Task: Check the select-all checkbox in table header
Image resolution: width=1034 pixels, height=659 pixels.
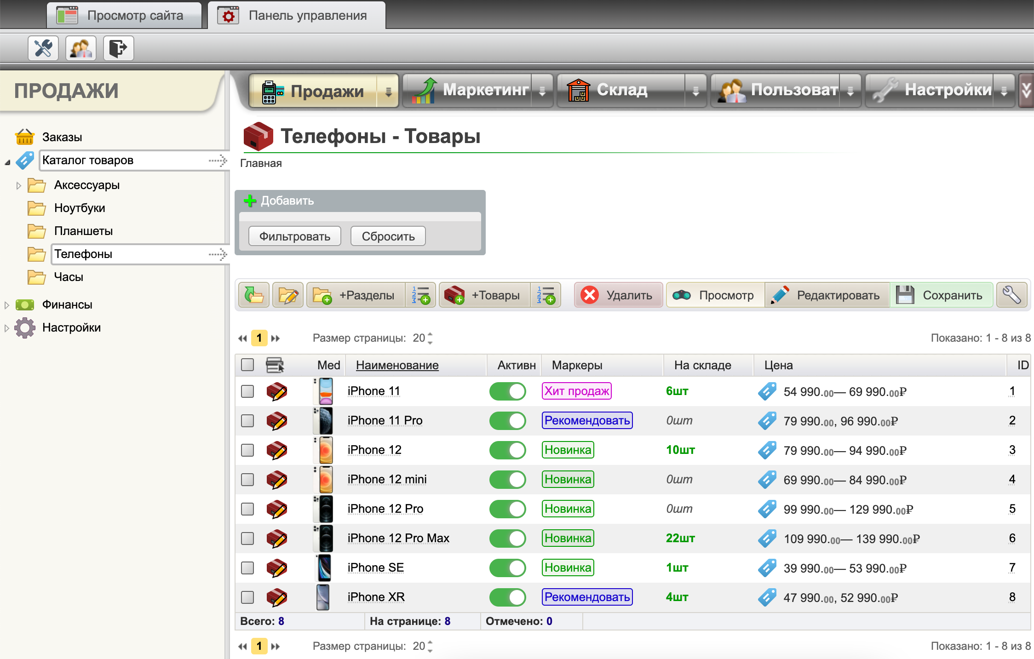Action: [x=247, y=365]
